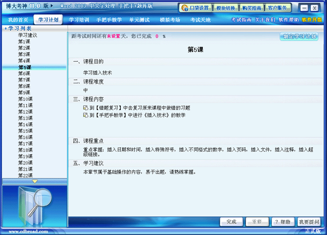Open 帮助 button at bottom

(283, 222)
